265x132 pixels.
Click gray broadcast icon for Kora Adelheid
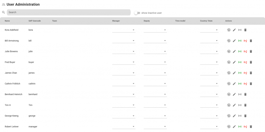click(240, 30)
